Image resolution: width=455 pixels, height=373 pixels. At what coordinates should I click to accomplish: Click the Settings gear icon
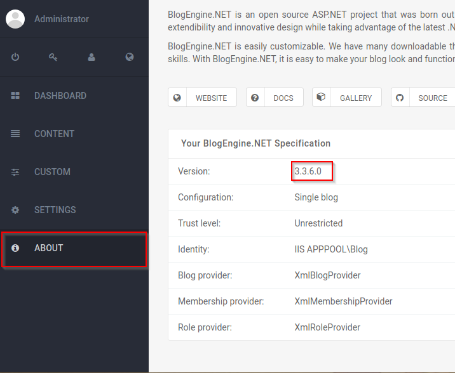click(15, 210)
